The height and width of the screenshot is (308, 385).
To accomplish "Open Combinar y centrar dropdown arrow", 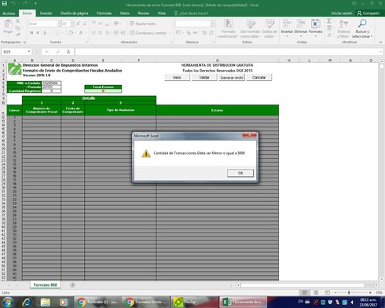I will (x=170, y=33).
